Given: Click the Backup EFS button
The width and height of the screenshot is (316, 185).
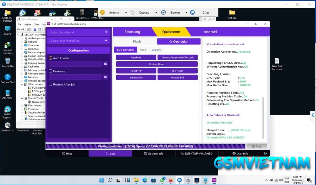Looking at the screenshot, I should [x=136, y=77].
